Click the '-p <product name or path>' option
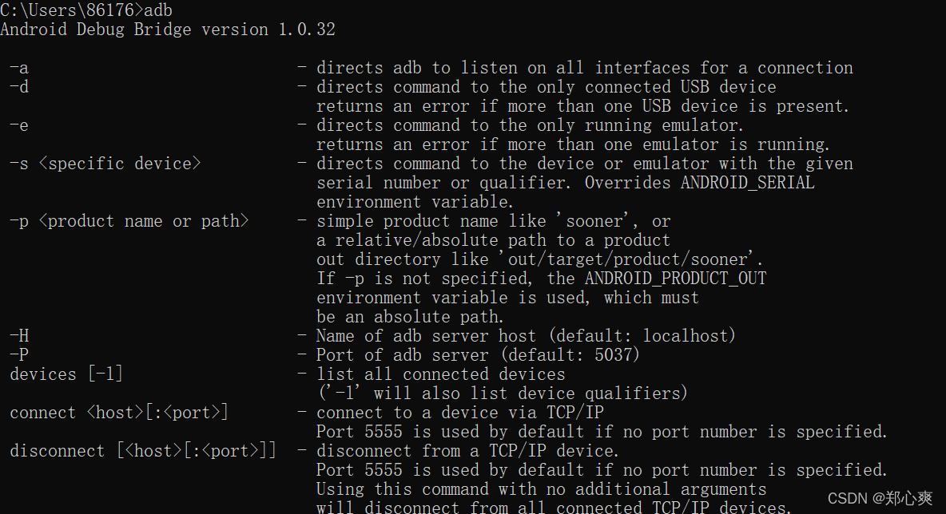 (x=129, y=222)
